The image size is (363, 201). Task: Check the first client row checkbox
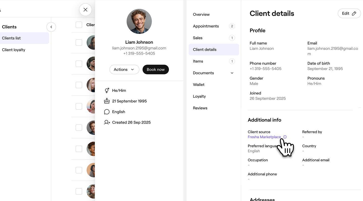point(79,42)
